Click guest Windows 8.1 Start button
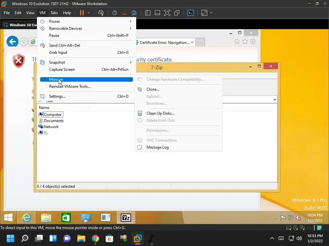The width and height of the screenshot is (329, 246). [x=8, y=217]
